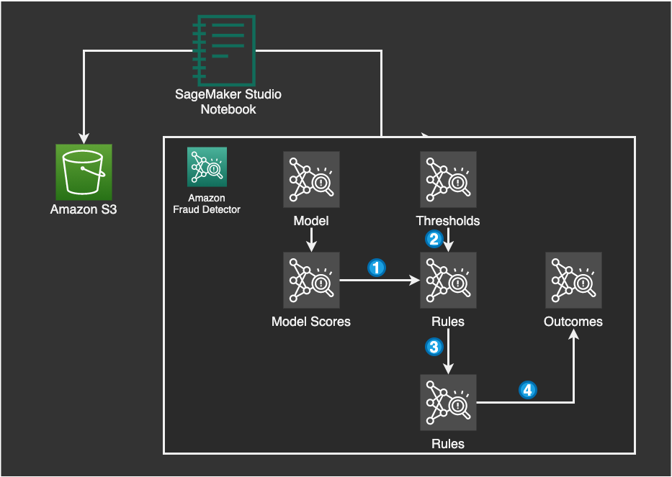Click the 'Rules' label above step 3 marker
Image resolution: width=672 pixels, height=477 pixels.
(448, 322)
